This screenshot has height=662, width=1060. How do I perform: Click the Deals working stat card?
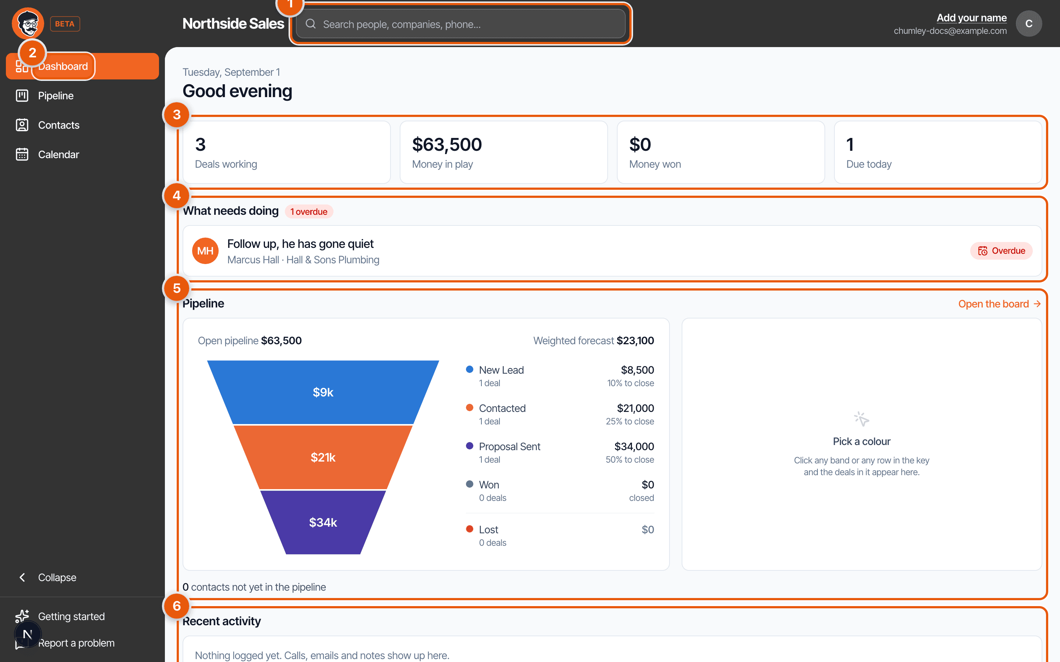point(286,152)
